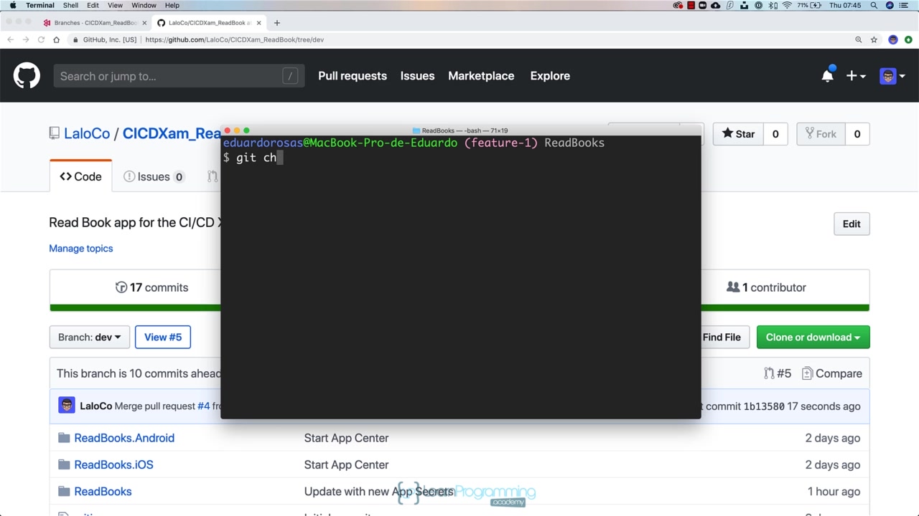Open the #4 pull request link in commit message
This screenshot has width=919, height=516.
(x=203, y=406)
